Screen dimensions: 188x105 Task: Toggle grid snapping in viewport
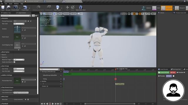(135, 14)
